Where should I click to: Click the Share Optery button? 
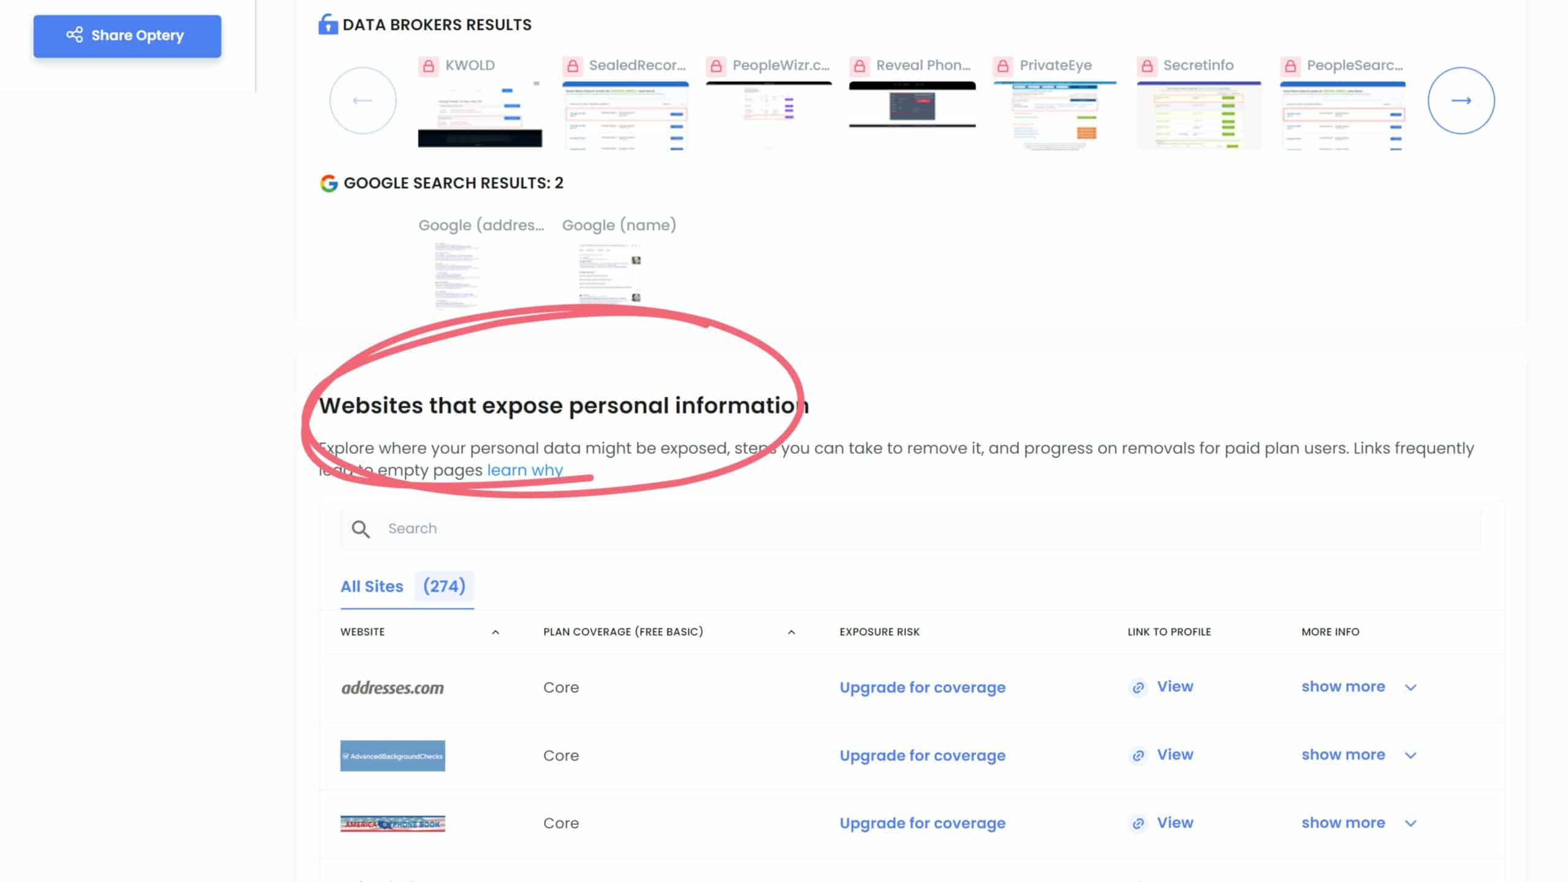tap(127, 36)
